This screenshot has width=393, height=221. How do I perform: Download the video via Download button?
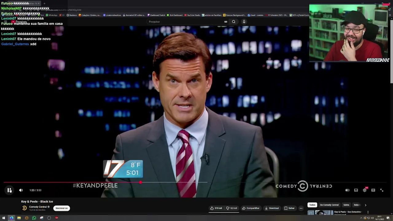click(x=272, y=208)
